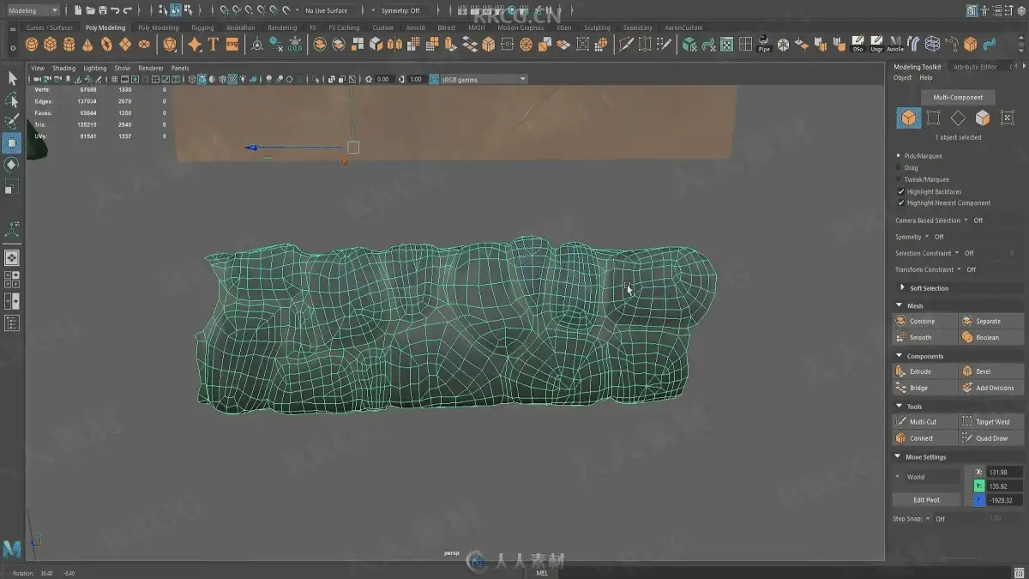Select the Drag radio option

(899, 168)
